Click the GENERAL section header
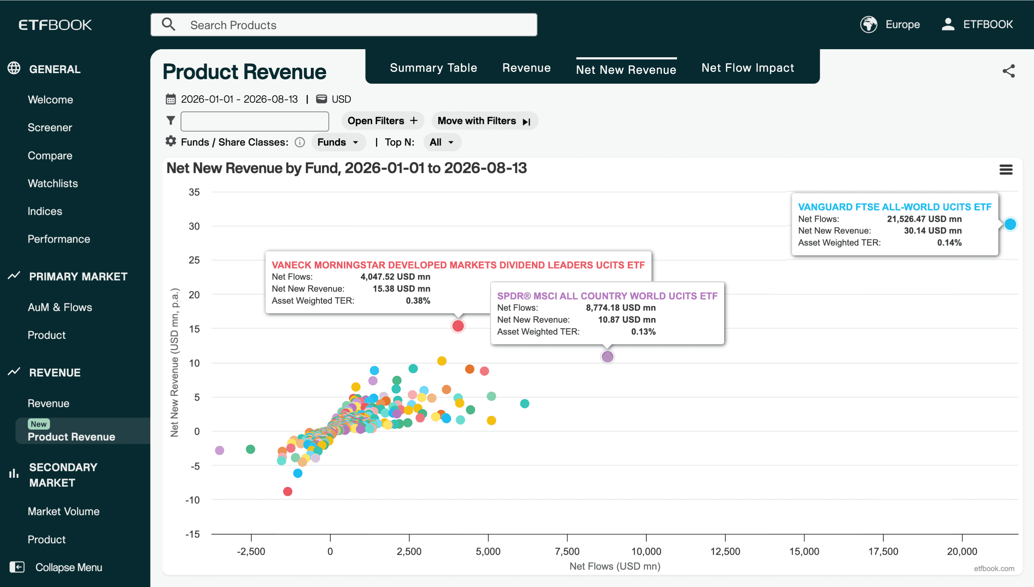The image size is (1034, 587). 55,69
